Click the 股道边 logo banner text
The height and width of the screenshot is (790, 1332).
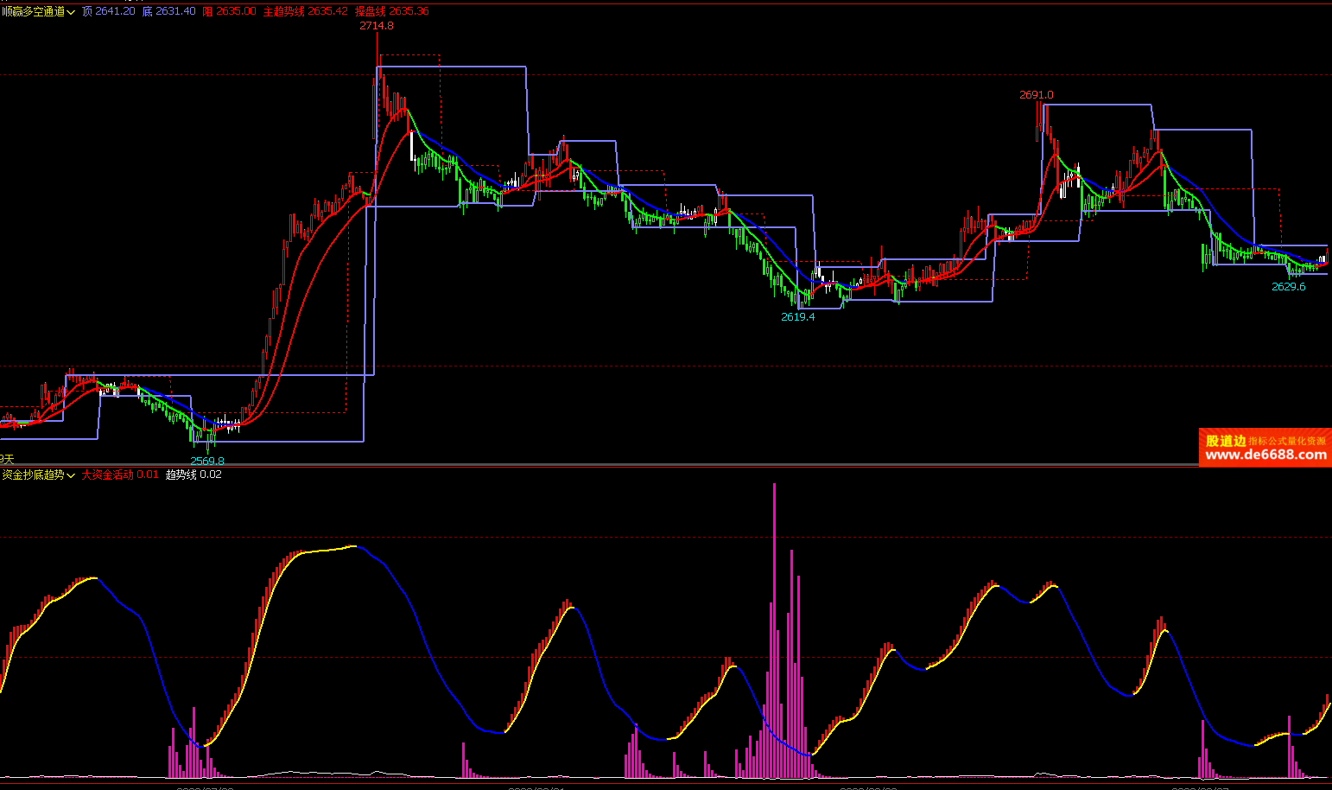[1226, 441]
